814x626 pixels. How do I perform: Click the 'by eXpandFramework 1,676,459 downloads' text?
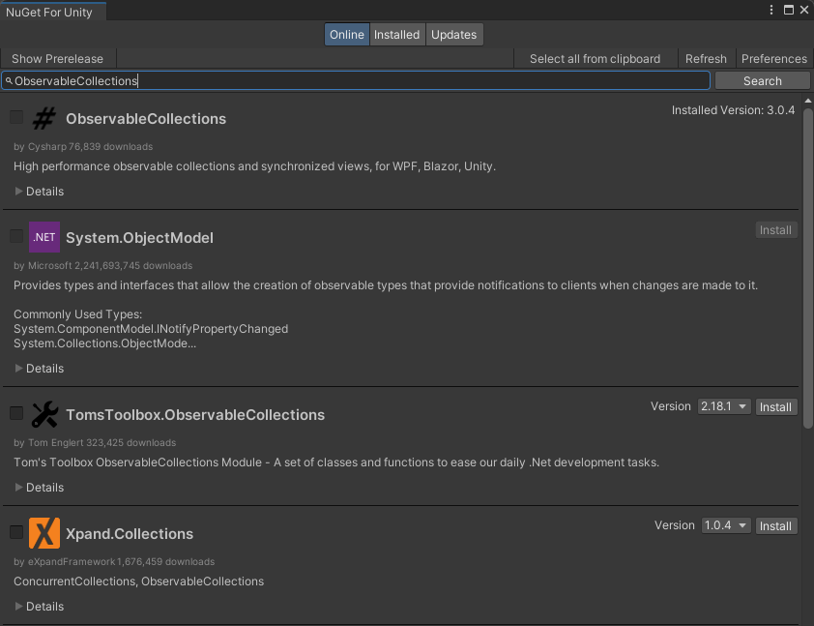click(x=114, y=561)
